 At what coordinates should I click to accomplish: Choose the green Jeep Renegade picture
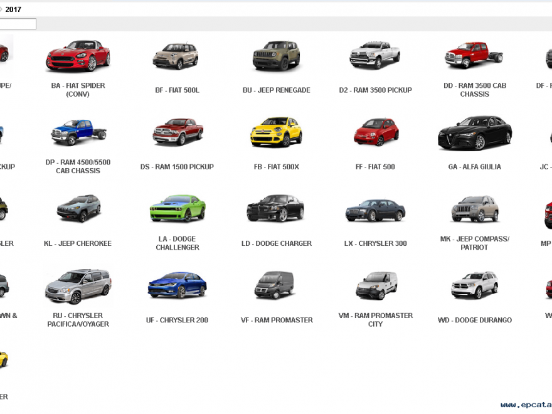click(x=276, y=56)
